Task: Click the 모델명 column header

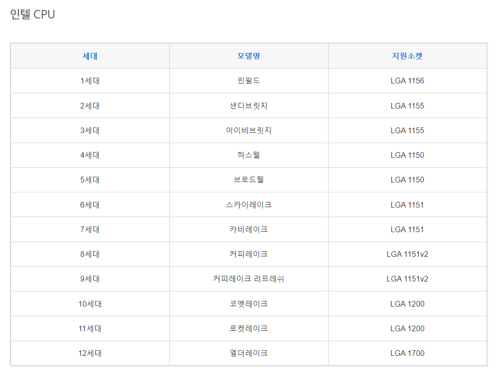Action: pos(248,56)
